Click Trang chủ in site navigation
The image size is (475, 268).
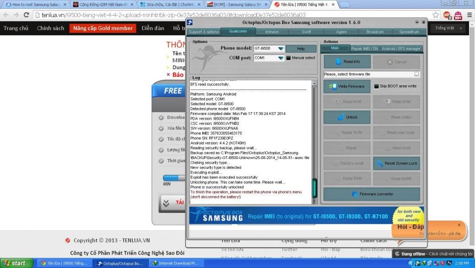[16, 28]
